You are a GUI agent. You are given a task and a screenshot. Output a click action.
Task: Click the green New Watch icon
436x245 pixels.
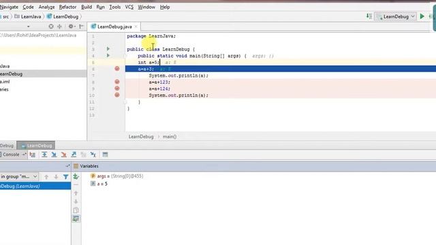tap(76, 176)
